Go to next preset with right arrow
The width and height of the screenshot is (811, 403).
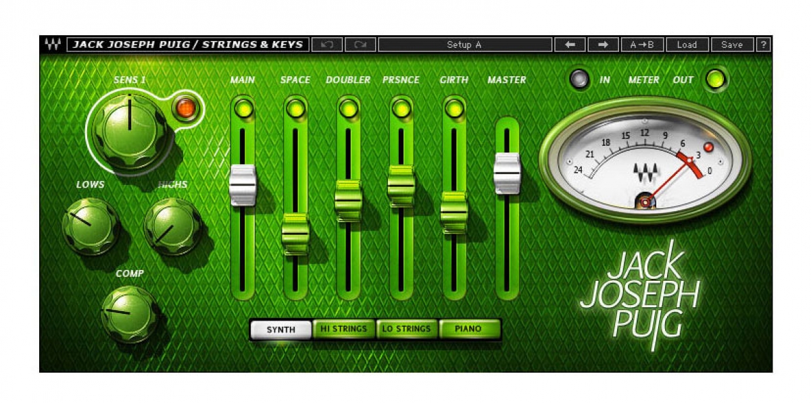pos(603,45)
